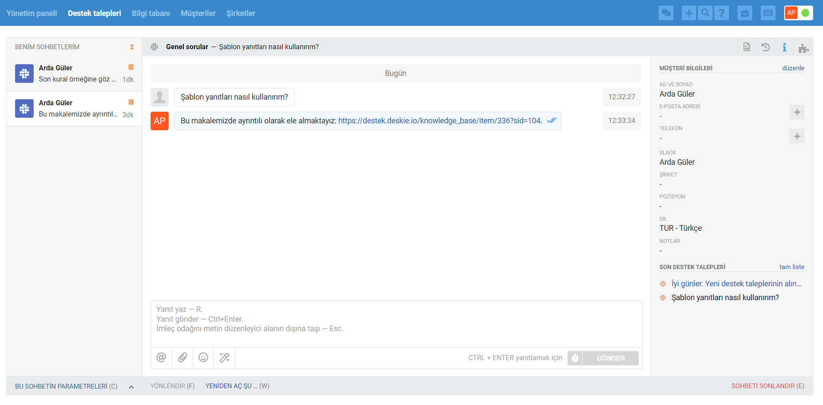Open the keyboard shortcuts icon
Screen dimensions: 823x405
tap(768, 13)
